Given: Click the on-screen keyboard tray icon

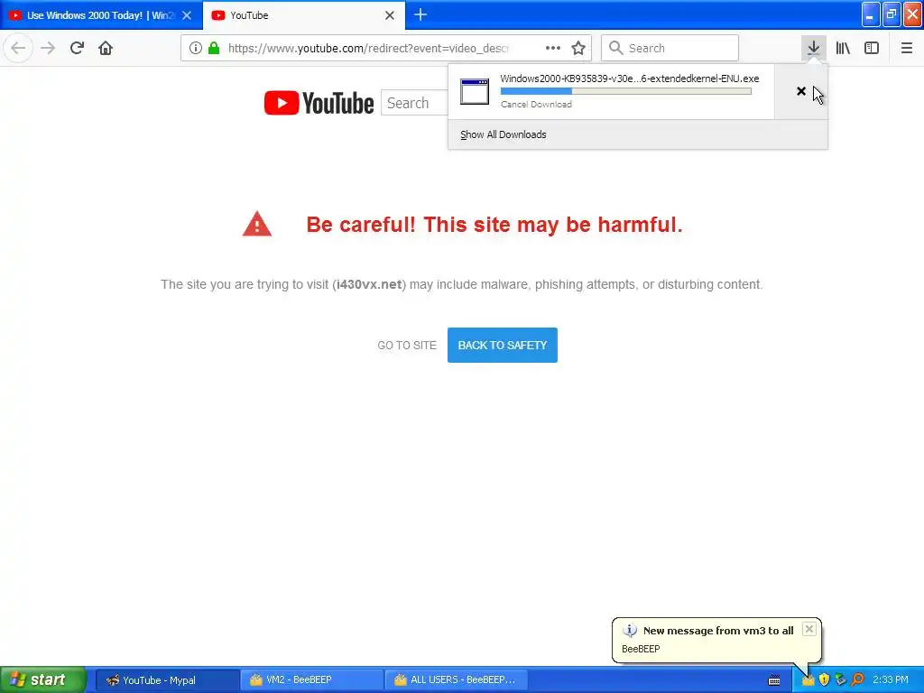Looking at the screenshot, I should (x=774, y=680).
